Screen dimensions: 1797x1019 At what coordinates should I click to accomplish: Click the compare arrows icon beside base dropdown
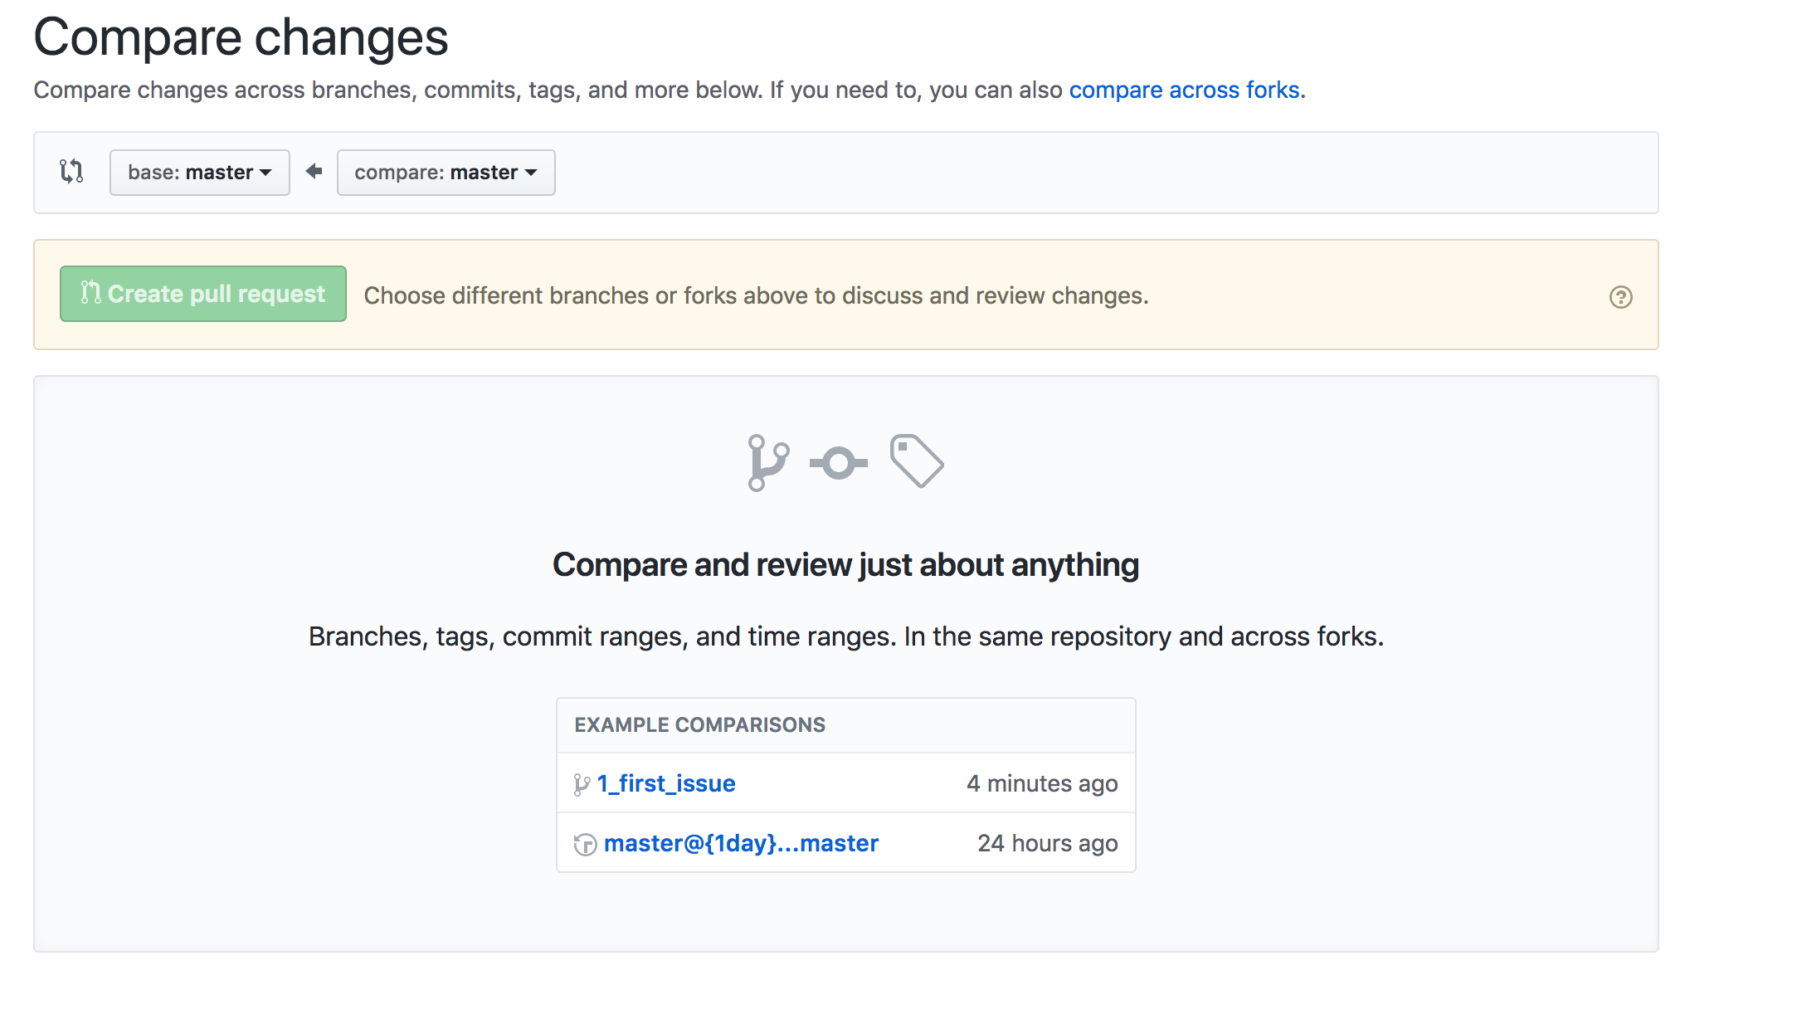click(x=71, y=172)
